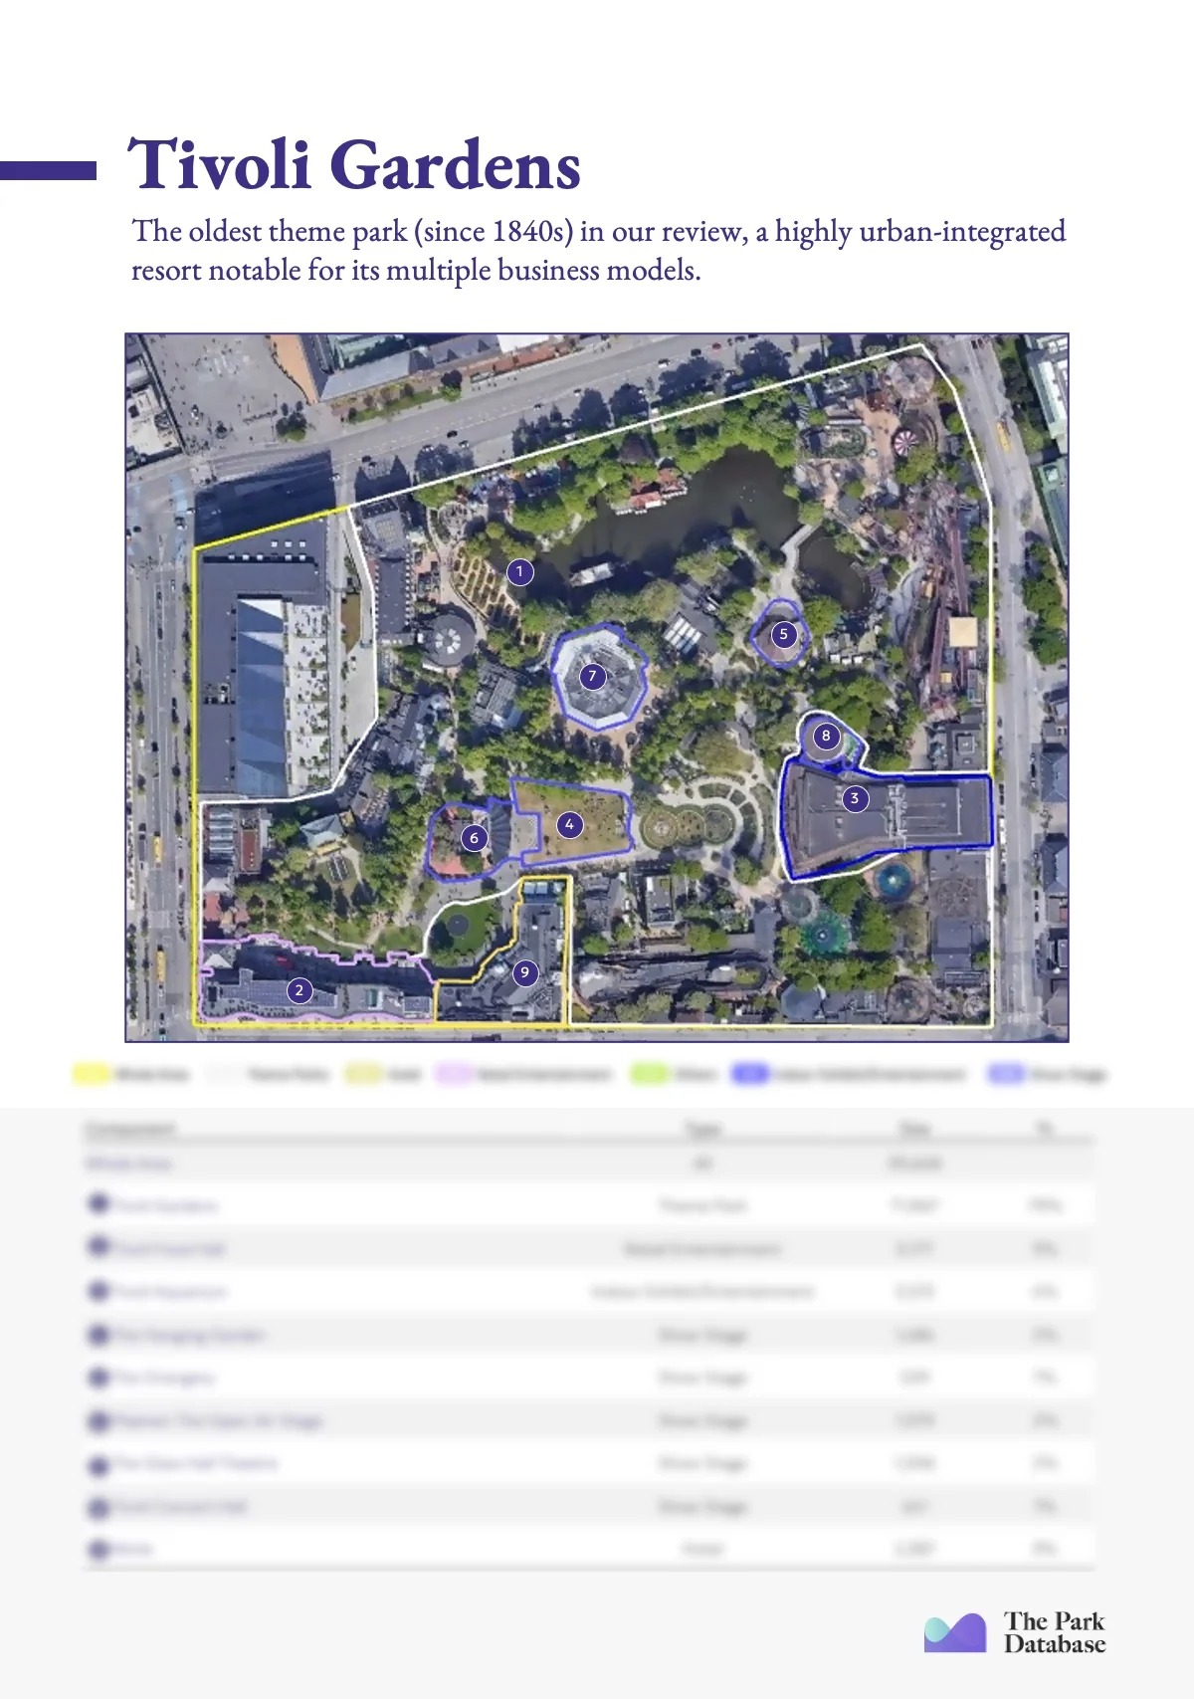Select map marker number 4
Viewport: 1194px width, 1699px height.
click(x=569, y=825)
